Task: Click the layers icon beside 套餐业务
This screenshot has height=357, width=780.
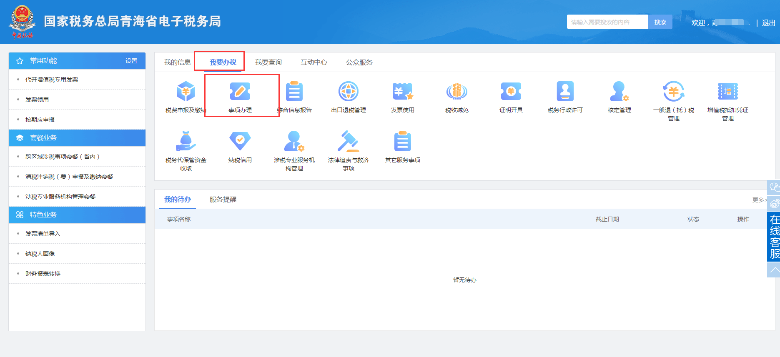Action: click(20, 138)
